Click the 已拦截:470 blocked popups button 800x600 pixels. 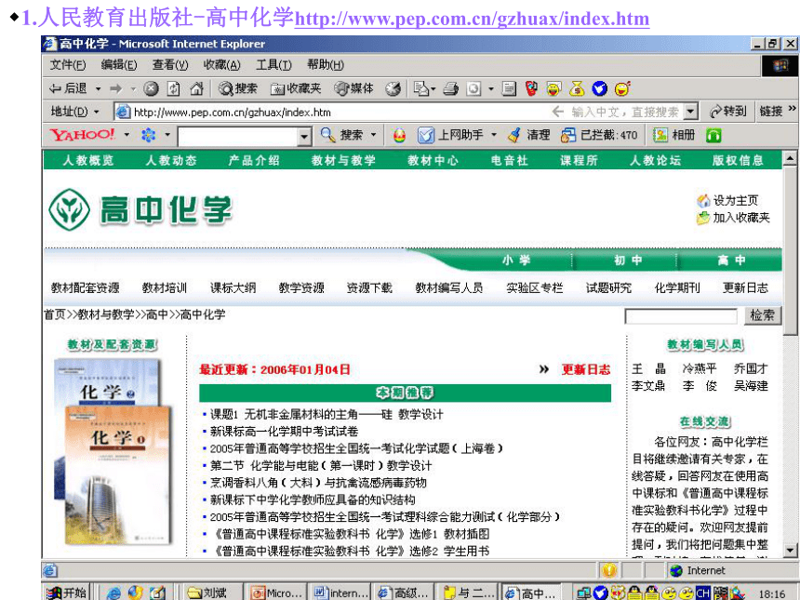click(x=599, y=135)
